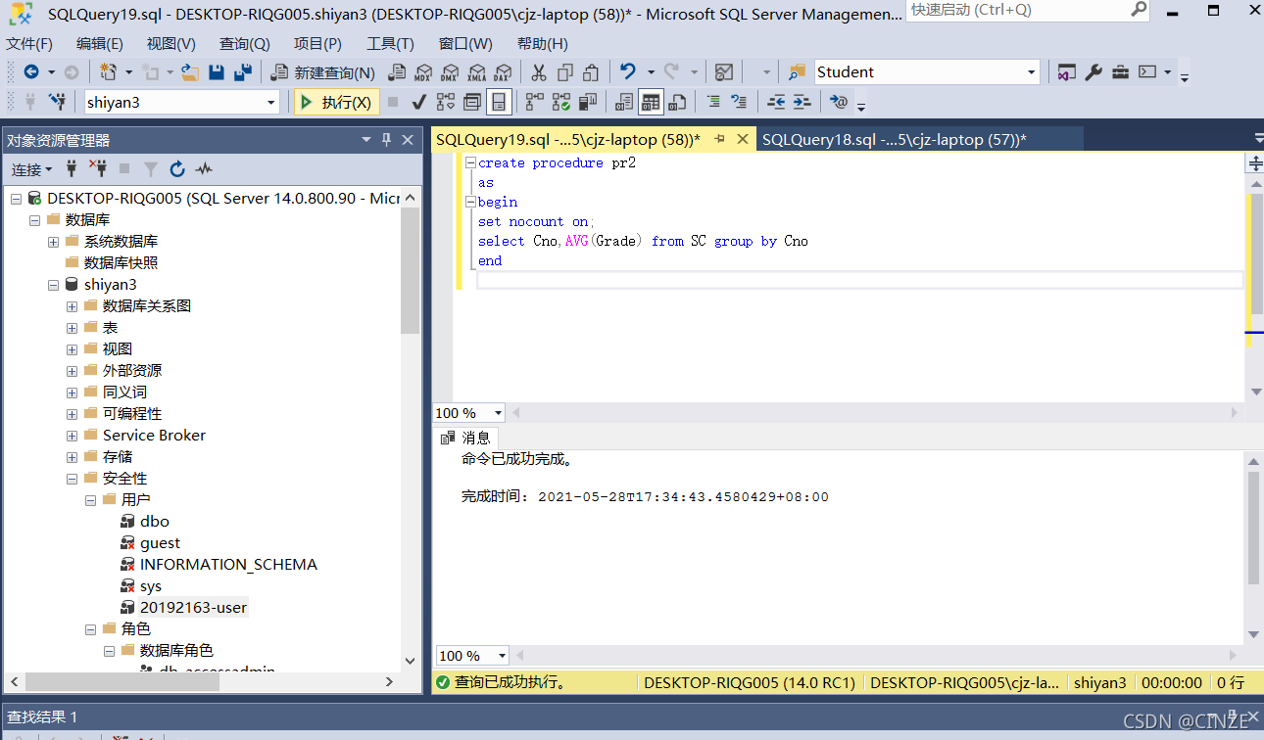Toggle Include Live Query Statistics

tap(560, 102)
